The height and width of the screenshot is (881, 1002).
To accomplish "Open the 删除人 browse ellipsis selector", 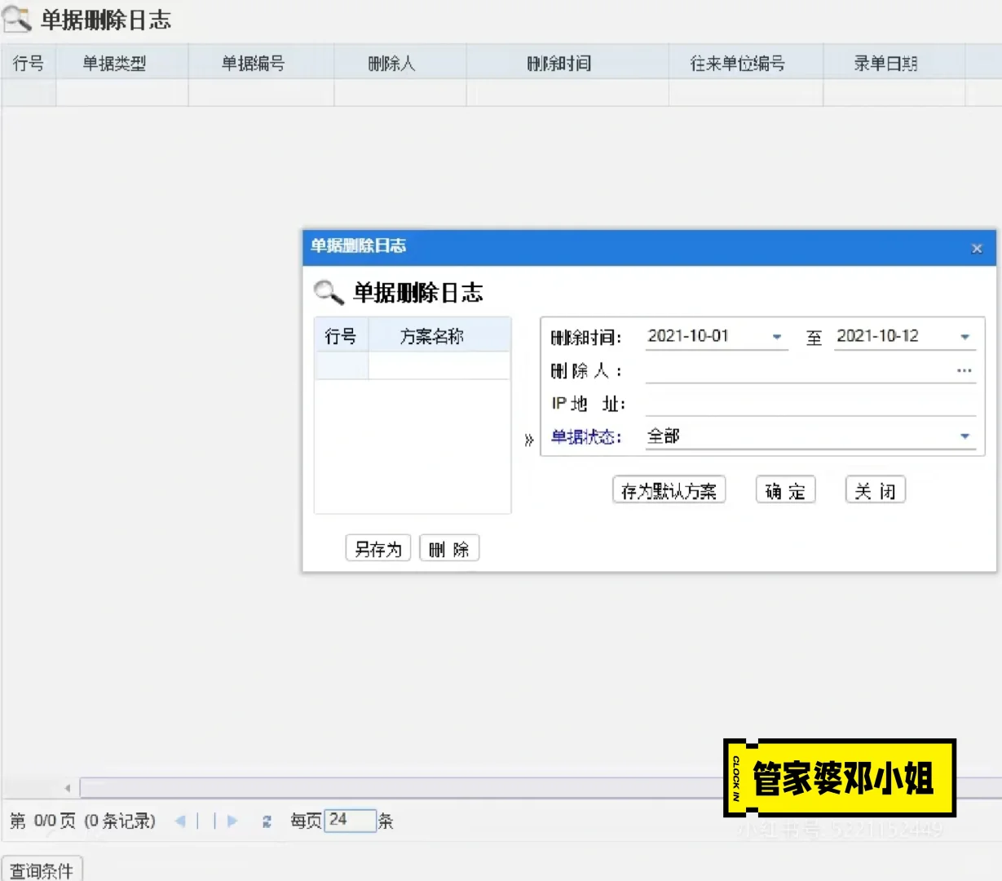I will point(964,370).
